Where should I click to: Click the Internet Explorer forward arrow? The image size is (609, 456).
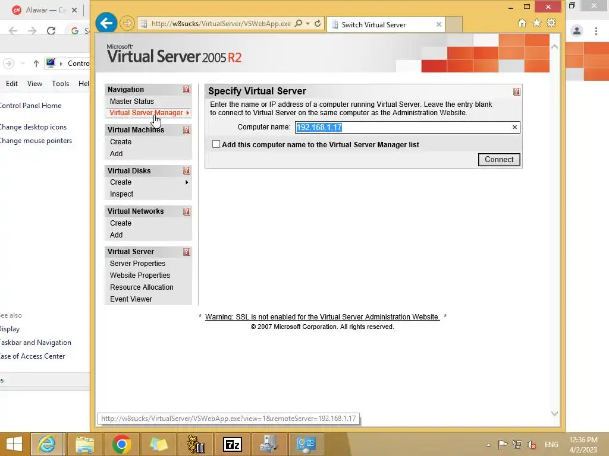pos(127,24)
